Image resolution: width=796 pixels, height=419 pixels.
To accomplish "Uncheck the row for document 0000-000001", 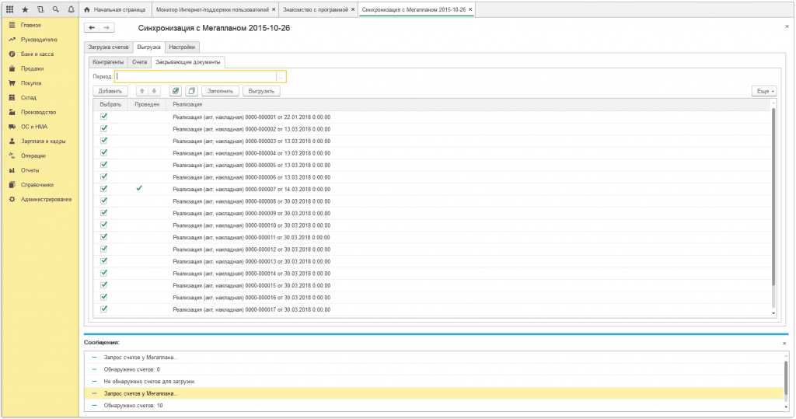I will click(103, 117).
